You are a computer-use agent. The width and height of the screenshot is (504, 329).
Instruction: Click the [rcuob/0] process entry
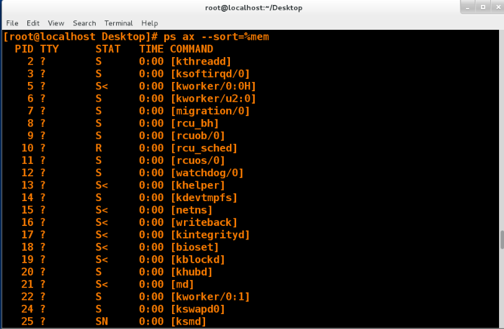(198, 136)
